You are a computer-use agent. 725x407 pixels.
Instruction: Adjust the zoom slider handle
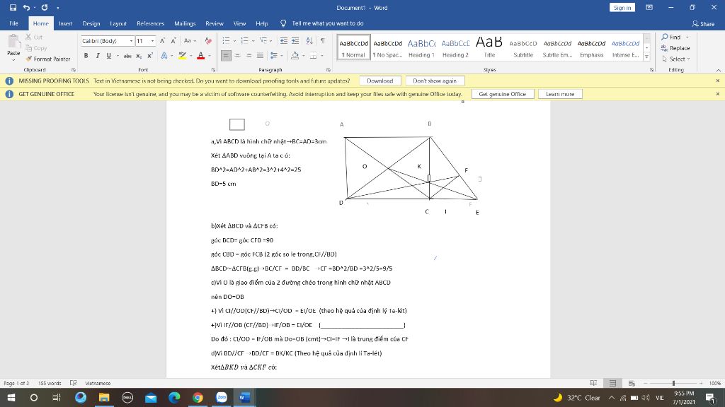[x=674, y=383]
